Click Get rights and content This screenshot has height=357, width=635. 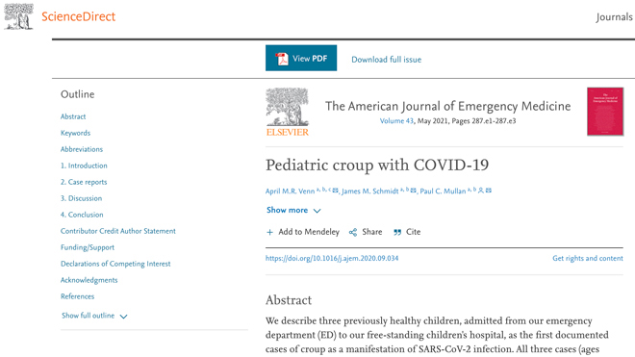click(588, 258)
